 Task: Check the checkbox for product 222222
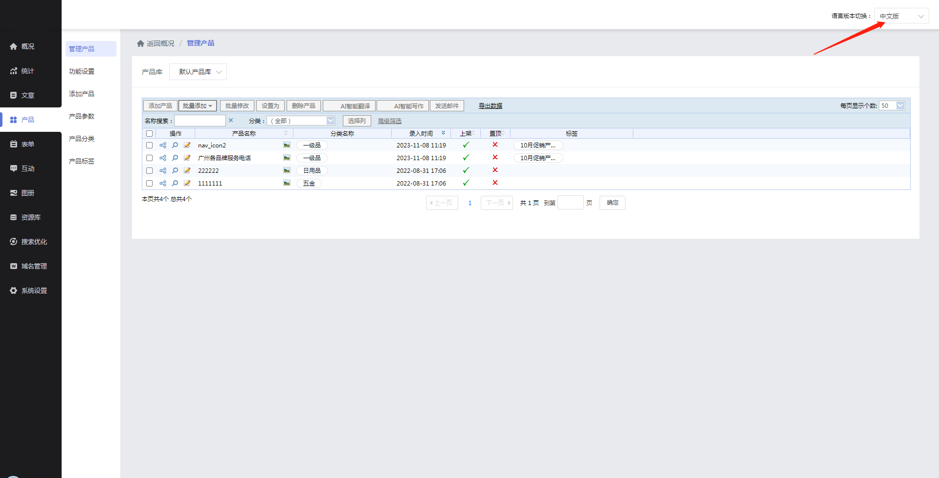tap(150, 171)
